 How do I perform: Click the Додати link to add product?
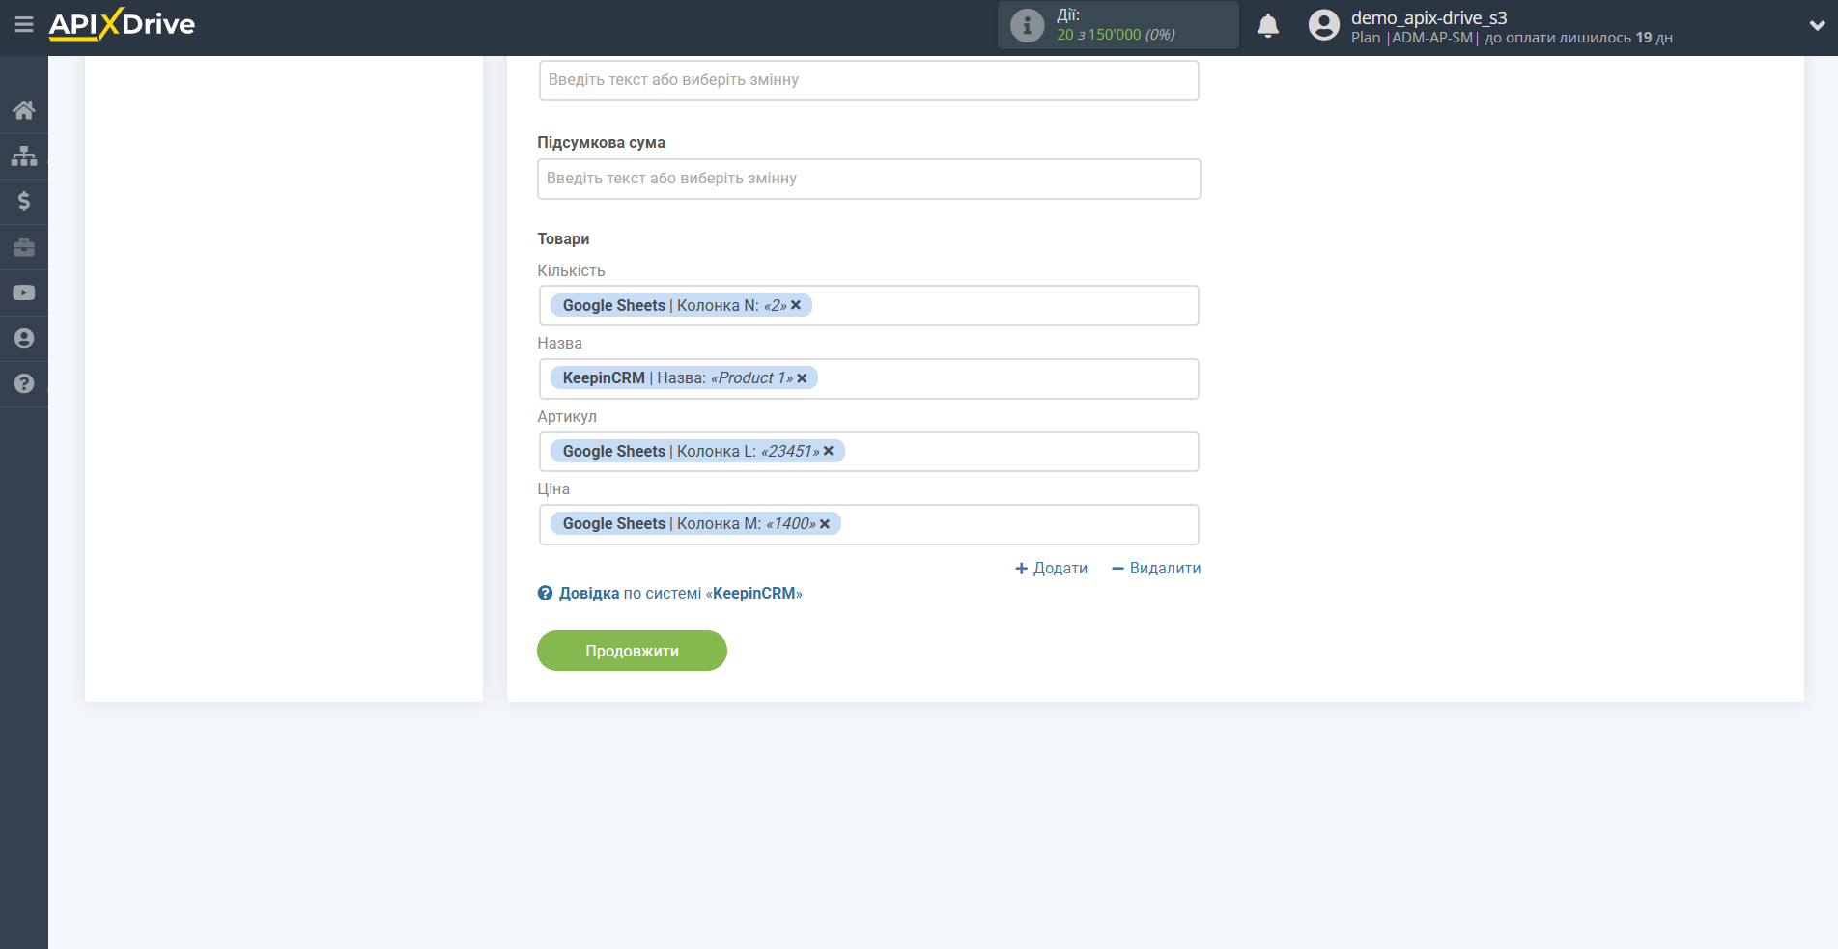click(x=1052, y=569)
